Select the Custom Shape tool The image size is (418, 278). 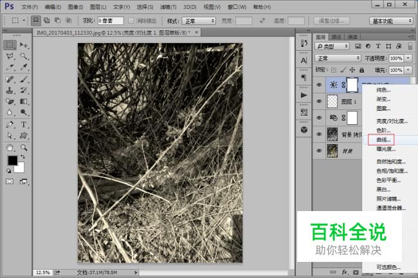click(24, 136)
